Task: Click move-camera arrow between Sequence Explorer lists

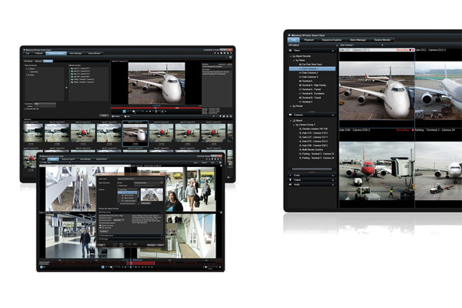Action: point(66,88)
